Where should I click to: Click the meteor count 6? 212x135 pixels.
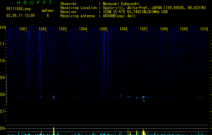48,16
